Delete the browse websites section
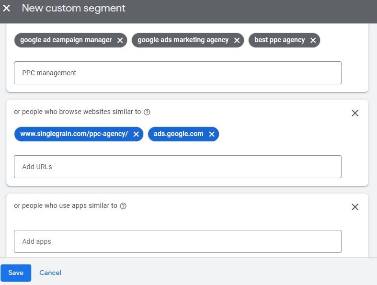The width and height of the screenshot is (377, 285). 355,113
